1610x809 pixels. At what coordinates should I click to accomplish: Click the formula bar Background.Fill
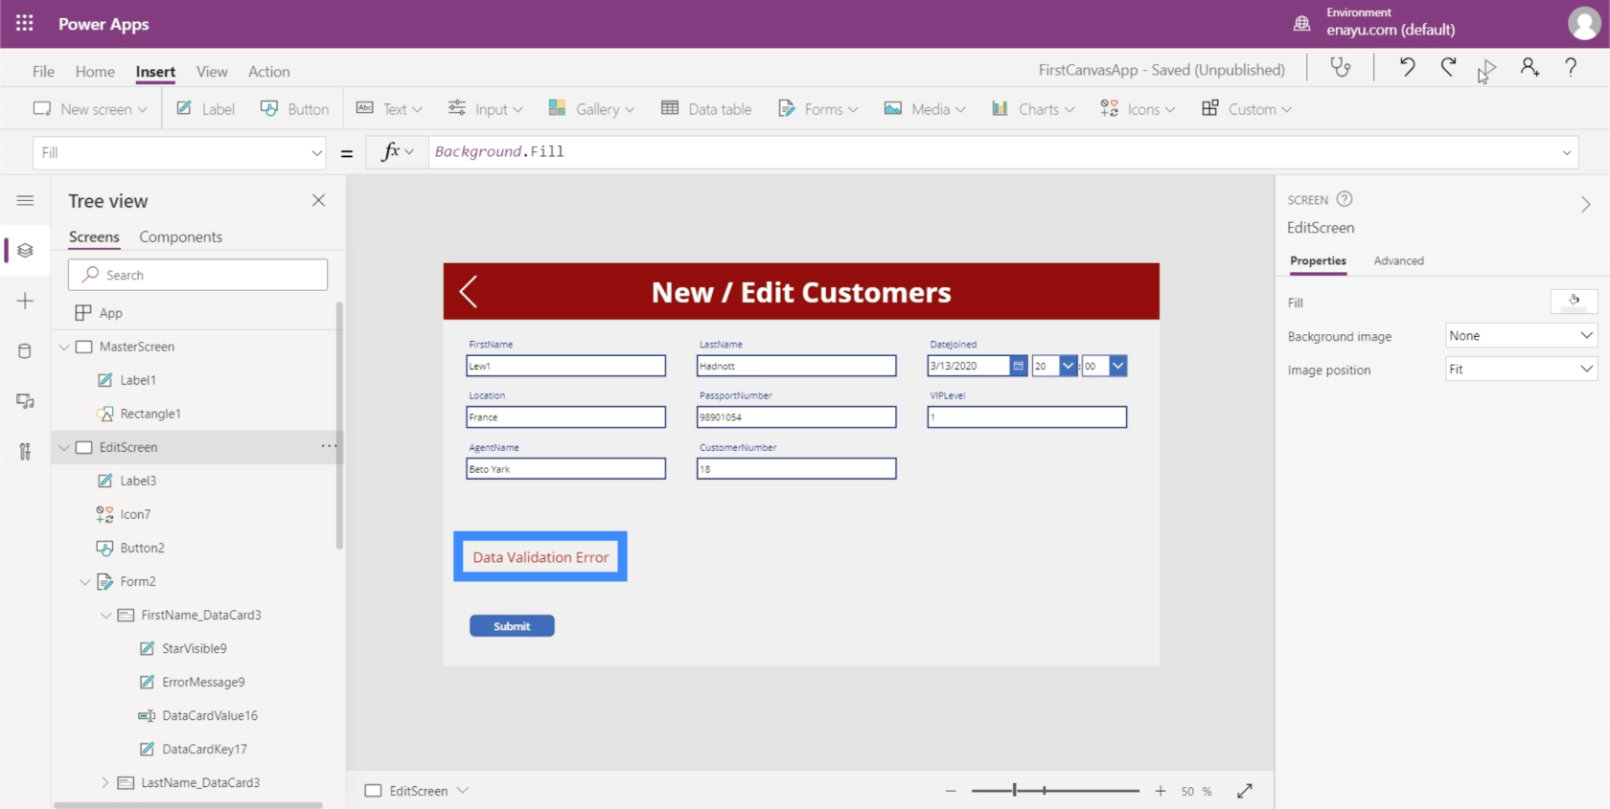[499, 151]
